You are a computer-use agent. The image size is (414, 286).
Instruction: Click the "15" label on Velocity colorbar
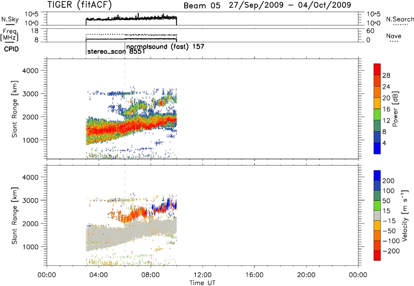click(x=386, y=211)
